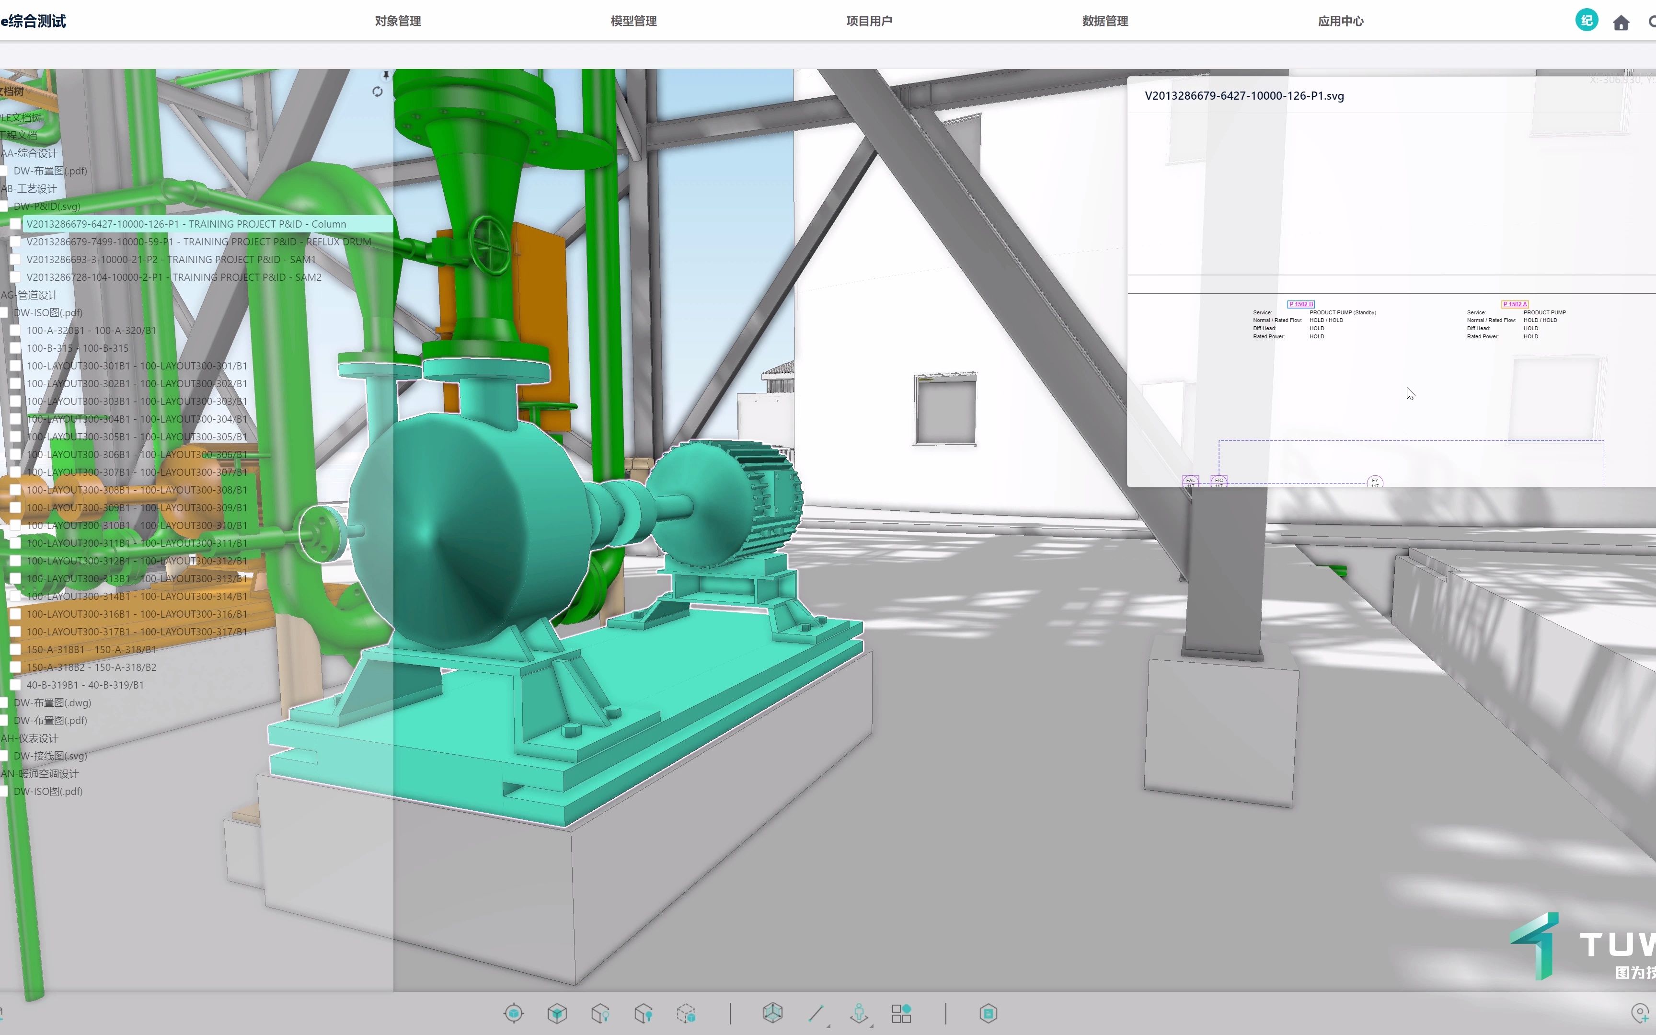Select the line measurement tool
Viewport: 1656px width, 1035px height.
click(x=816, y=1013)
